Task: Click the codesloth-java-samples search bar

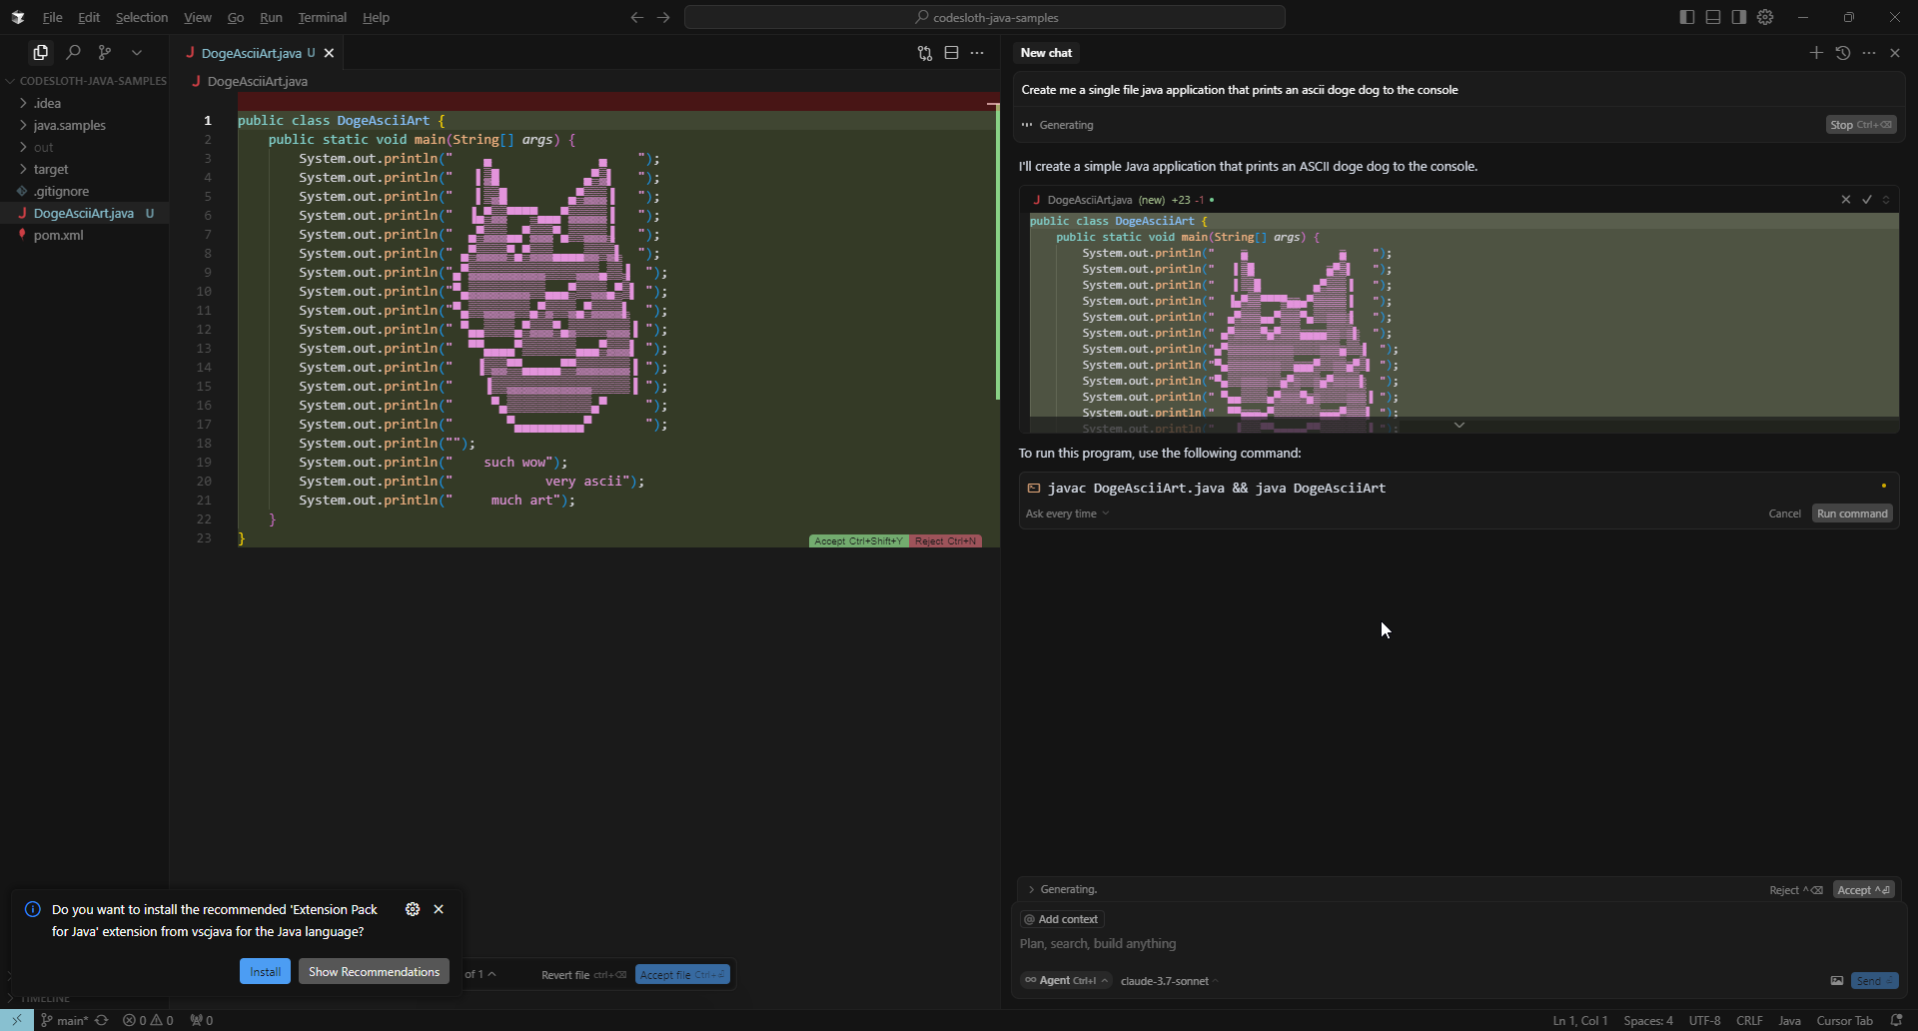Action: point(985,17)
